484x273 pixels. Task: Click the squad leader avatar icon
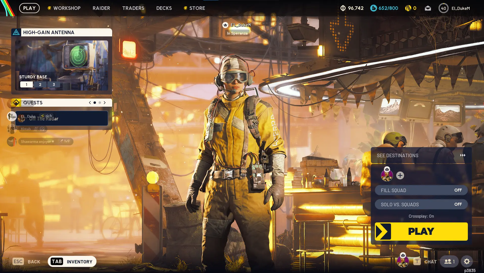tap(387, 175)
